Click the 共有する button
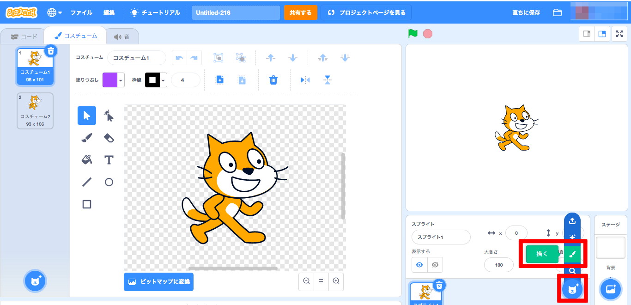The height and width of the screenshot is (305, 631). click(x=301, y=12)
